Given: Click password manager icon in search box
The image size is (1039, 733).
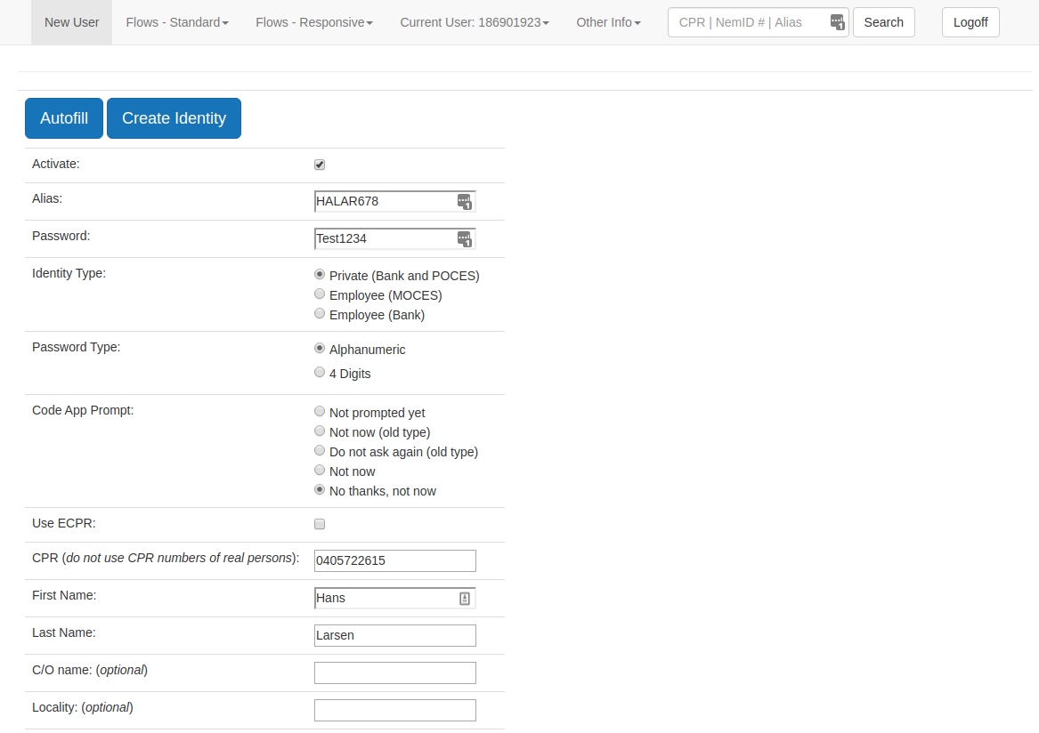Looking at the screenshot, I should click(837, 22).
